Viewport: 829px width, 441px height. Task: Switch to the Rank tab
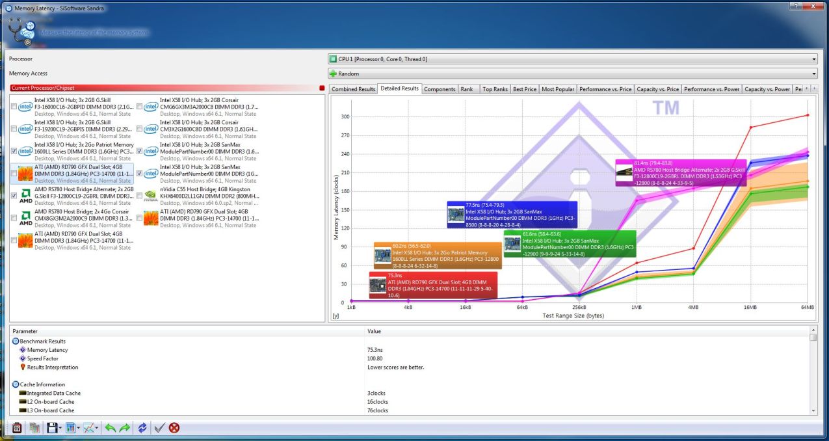467,89
